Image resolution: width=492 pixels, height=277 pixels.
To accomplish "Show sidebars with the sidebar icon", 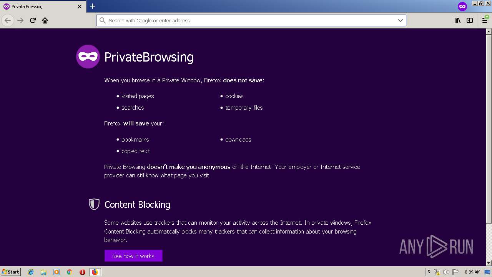I will (x=470, y=20).
